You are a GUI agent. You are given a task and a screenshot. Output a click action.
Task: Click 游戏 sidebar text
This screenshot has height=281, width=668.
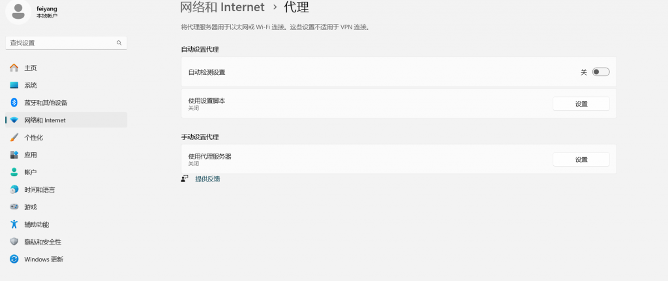(31, 207)
